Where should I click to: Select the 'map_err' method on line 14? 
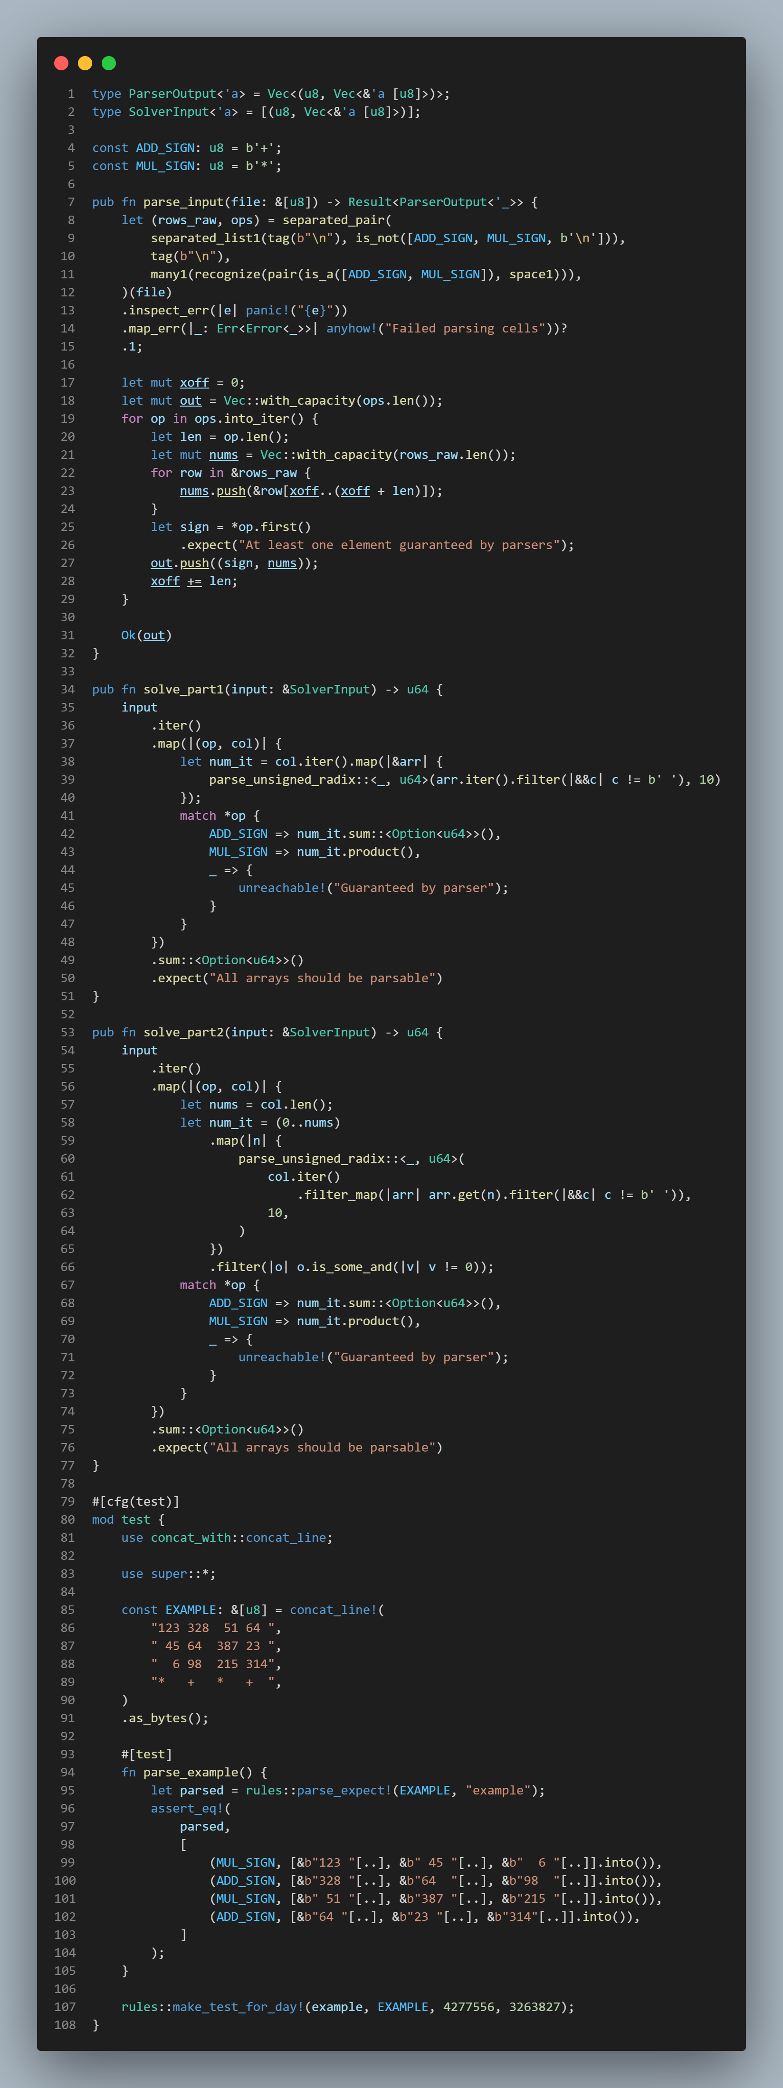click(154, 328)
